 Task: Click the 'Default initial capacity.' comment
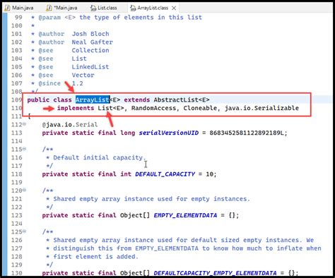[x=100, y=157]
